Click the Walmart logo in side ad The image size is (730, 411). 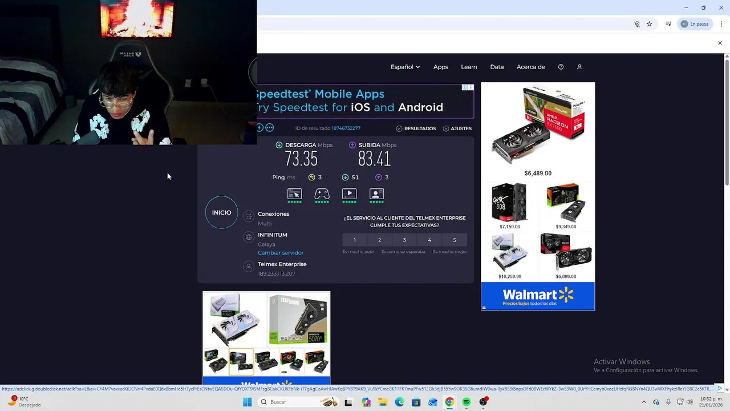click(x=538, y=296)
